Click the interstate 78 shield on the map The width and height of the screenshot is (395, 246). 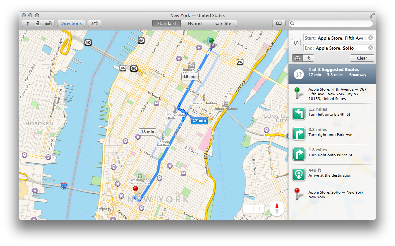point(64,186)
